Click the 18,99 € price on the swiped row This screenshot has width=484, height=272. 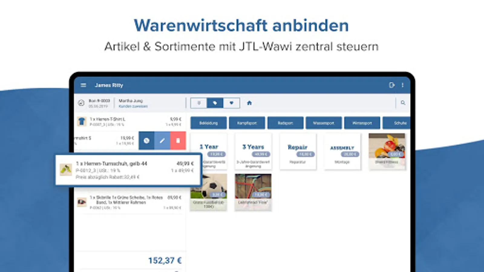(x=127, y=138)
